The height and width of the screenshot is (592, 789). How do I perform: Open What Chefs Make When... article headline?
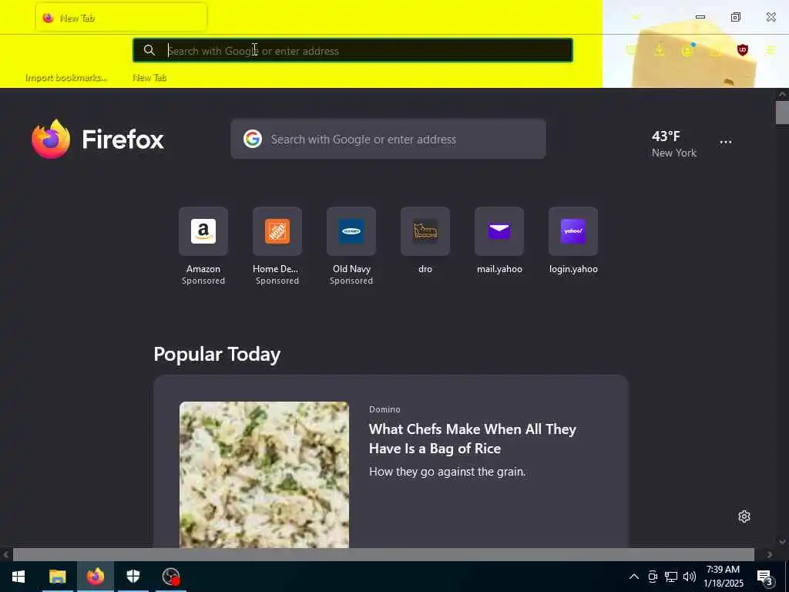pos(472,439)
